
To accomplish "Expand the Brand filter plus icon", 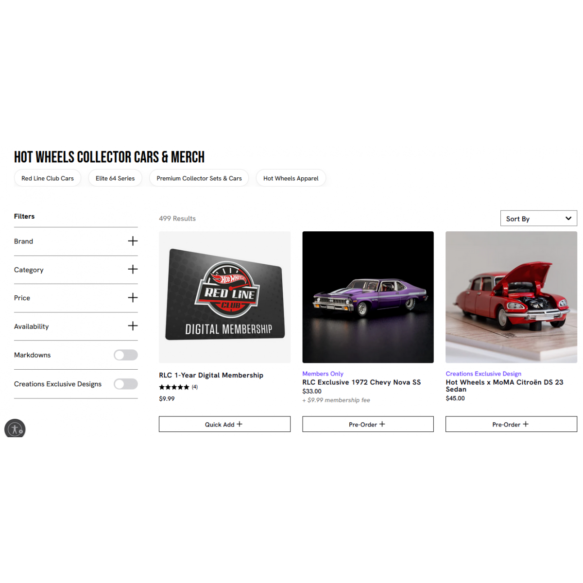I will click(x=133, y=241).
